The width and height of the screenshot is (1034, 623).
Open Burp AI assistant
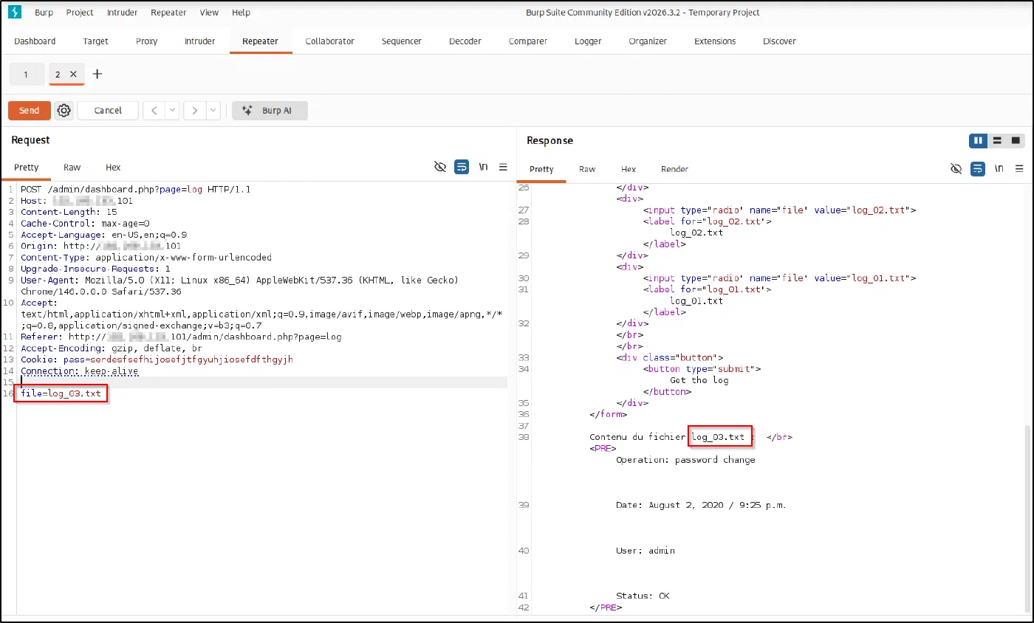[270, 111]
